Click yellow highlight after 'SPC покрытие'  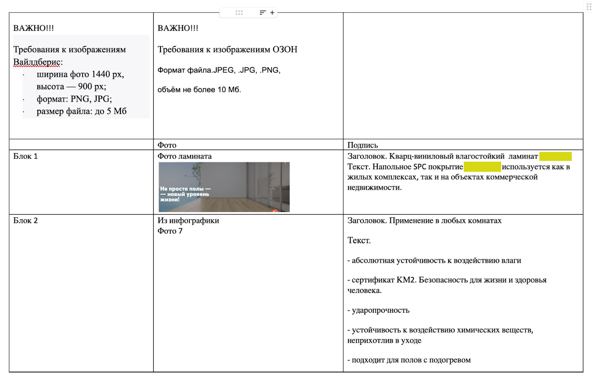[482, 167]
